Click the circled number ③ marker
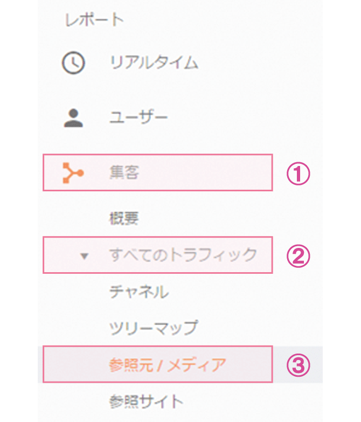Image resolution: width=361 pixels, height=422 pixels. [x=298, y=365]
